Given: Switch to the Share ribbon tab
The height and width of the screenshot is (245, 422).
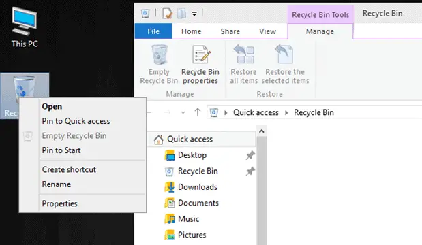Looking at the screenshot, I should 230,31.
